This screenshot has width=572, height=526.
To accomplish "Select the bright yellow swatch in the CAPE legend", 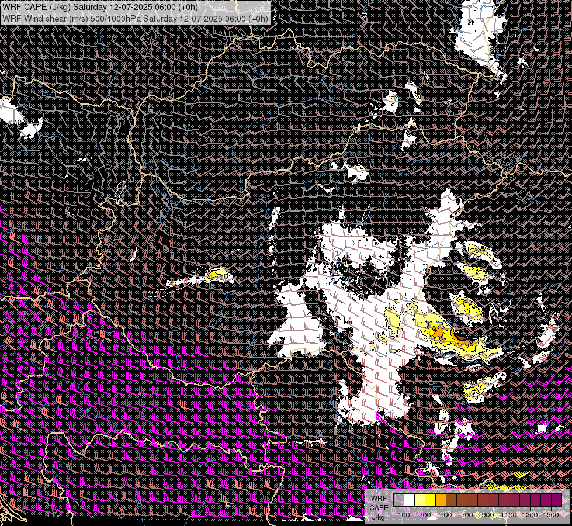I will coord(431,500).
